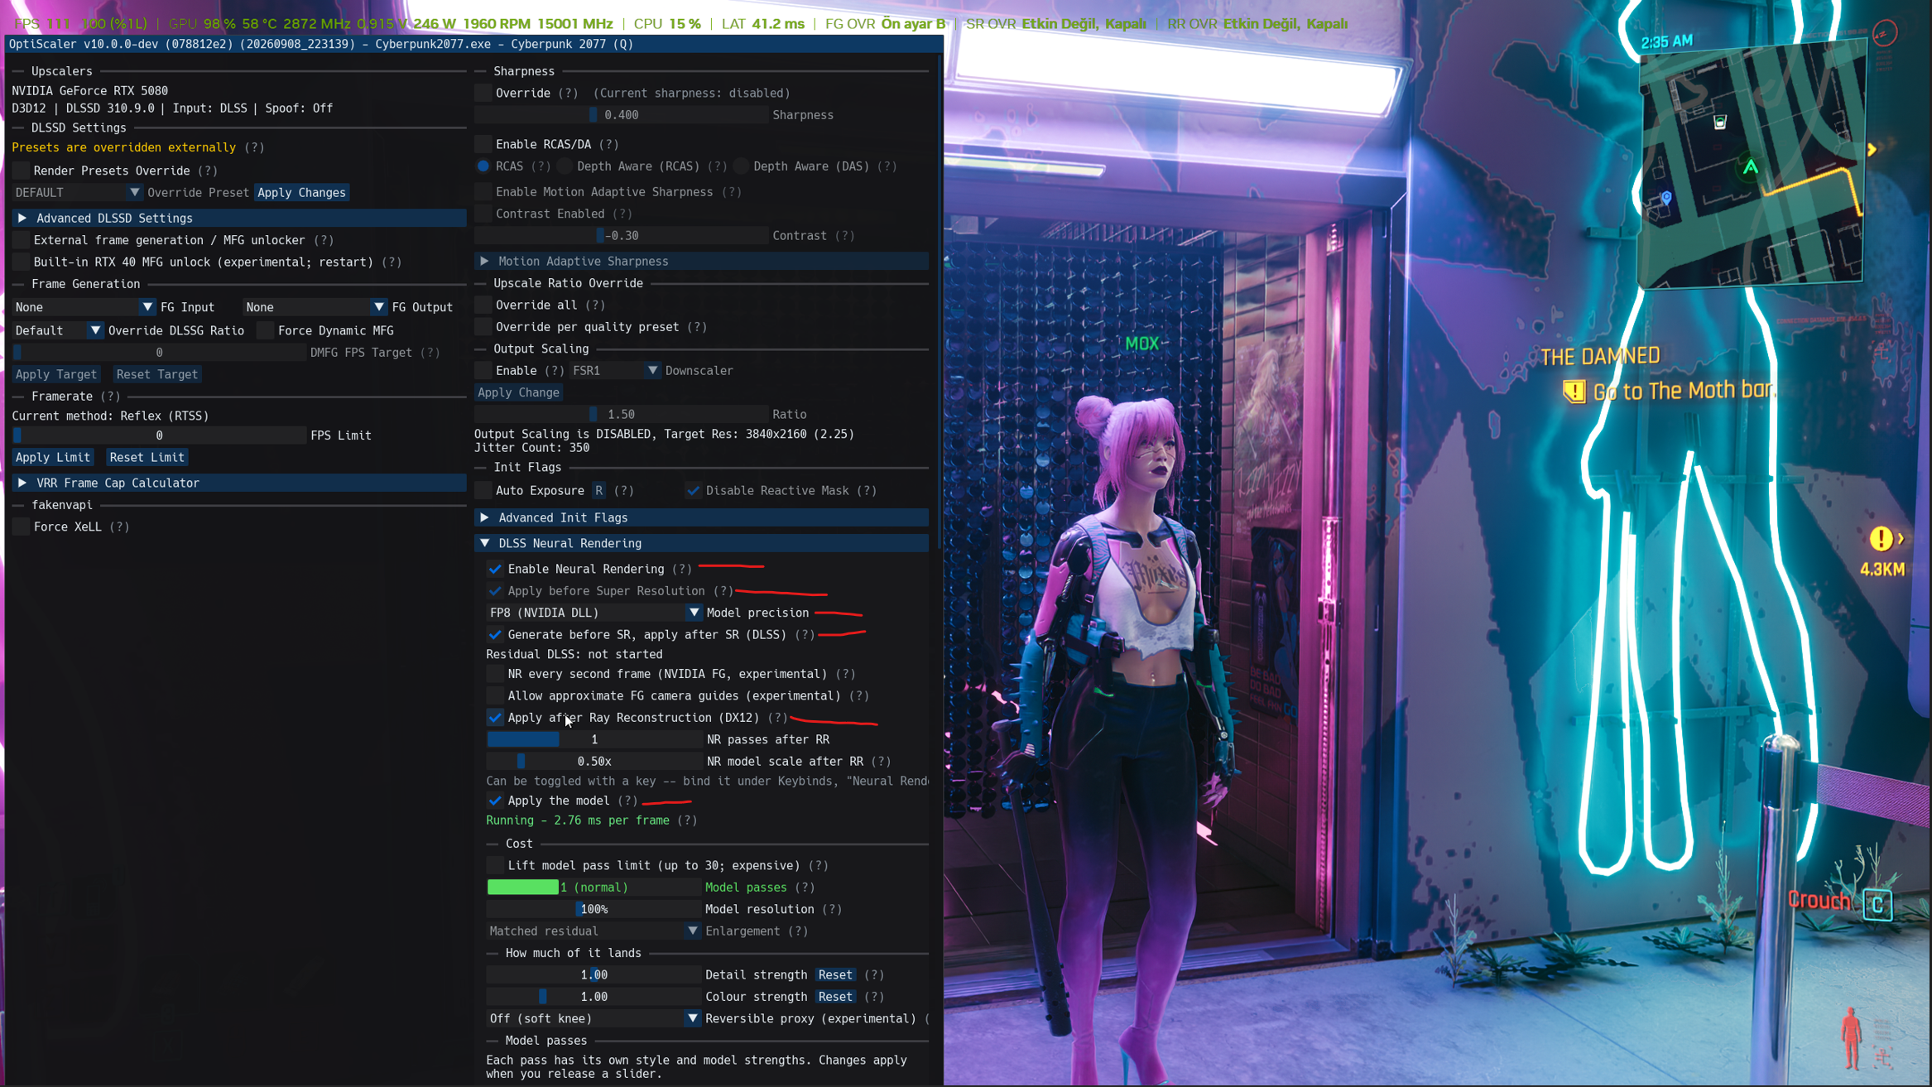The image size is (1932, 1087).
Task: Select the RCAS radio option
Action: pos(483,166)
